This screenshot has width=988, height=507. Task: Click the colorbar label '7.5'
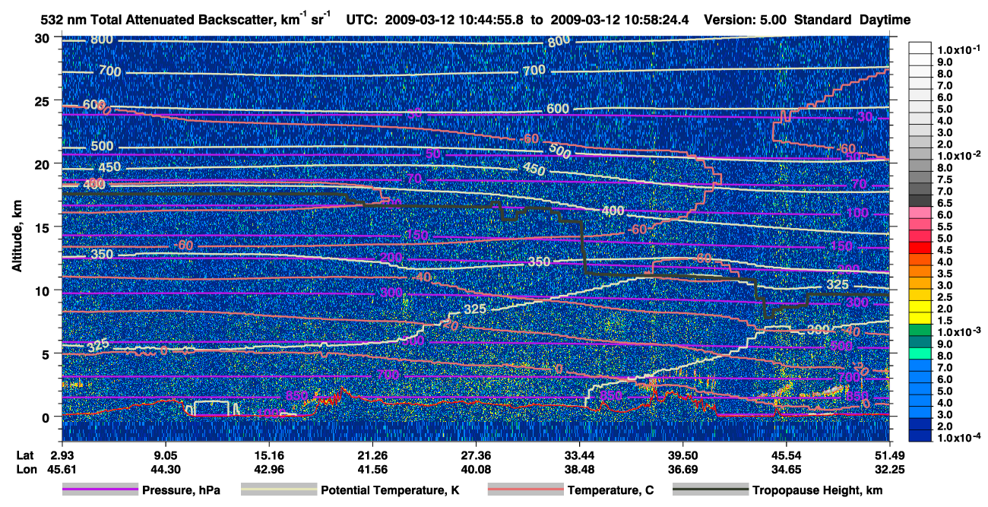(945, 179)
